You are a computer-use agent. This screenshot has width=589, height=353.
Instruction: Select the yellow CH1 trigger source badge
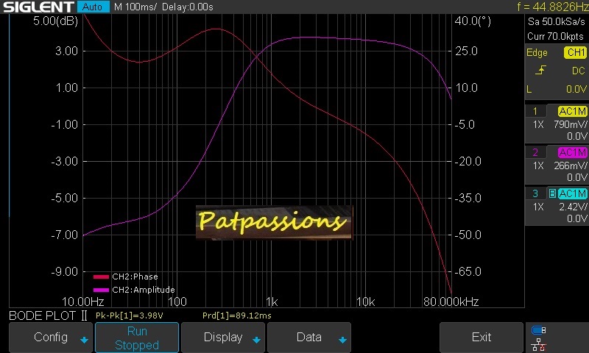click(x=575, y=53)
